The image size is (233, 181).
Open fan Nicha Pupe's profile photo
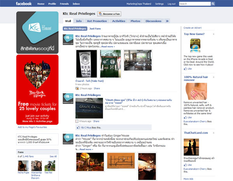click(23, 166)
